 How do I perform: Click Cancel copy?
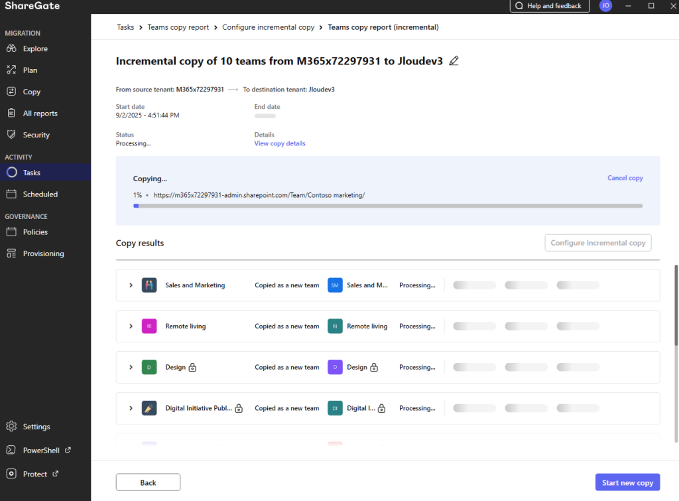[x=625, y=178]
